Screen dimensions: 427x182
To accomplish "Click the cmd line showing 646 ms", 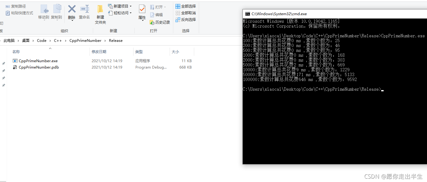I will [x=300, y=79].
